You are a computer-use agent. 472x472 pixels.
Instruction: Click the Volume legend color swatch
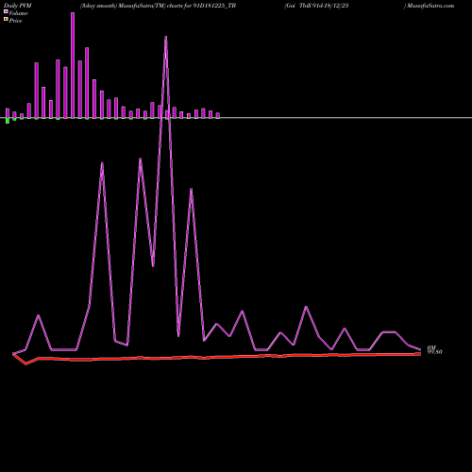tap(6, 11)
